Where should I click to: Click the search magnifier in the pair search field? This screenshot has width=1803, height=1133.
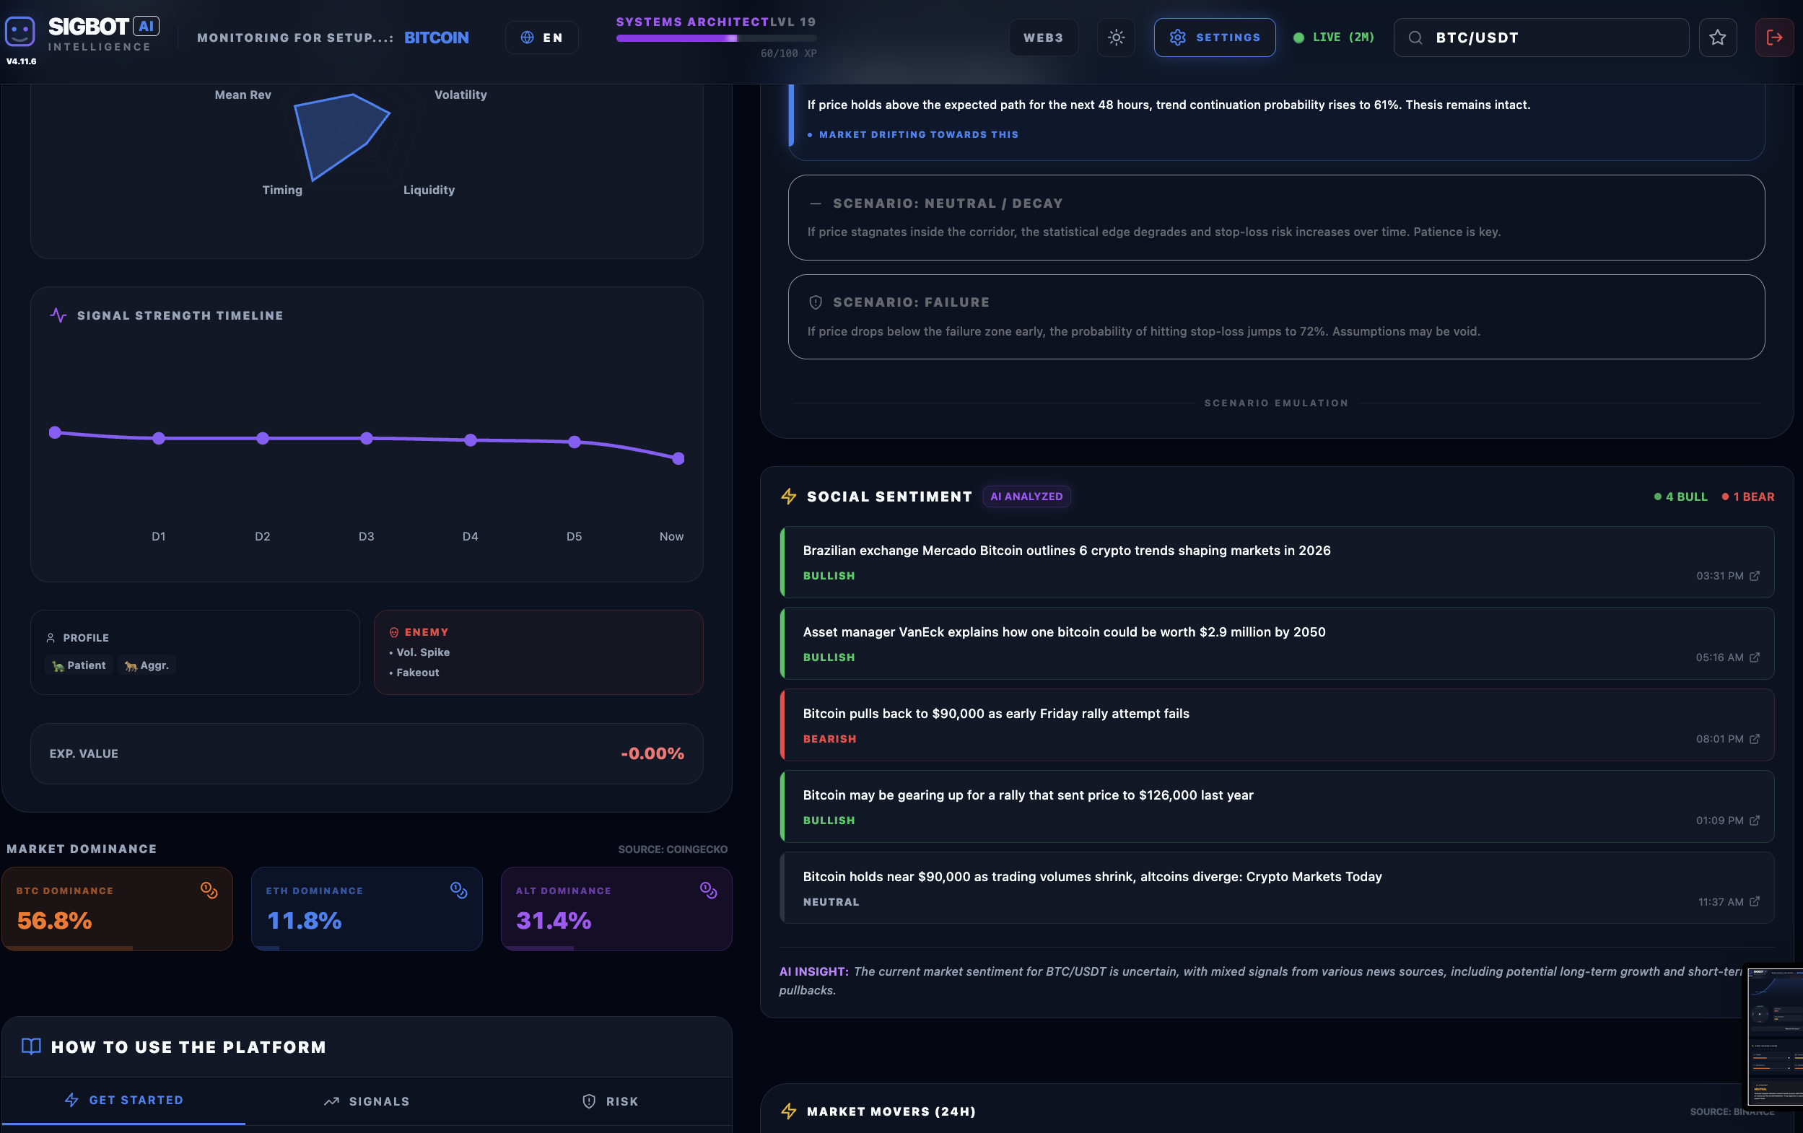tap(1415, 38)
